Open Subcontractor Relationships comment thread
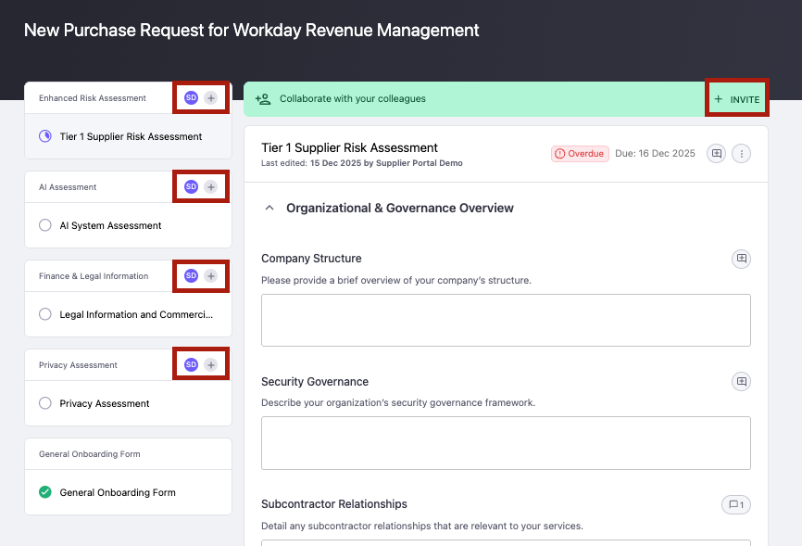Viewport: 802px width, 546px height. click(736, 504)
